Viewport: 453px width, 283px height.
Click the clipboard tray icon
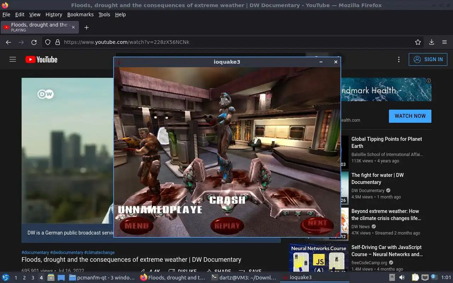(x=415, y=277)
